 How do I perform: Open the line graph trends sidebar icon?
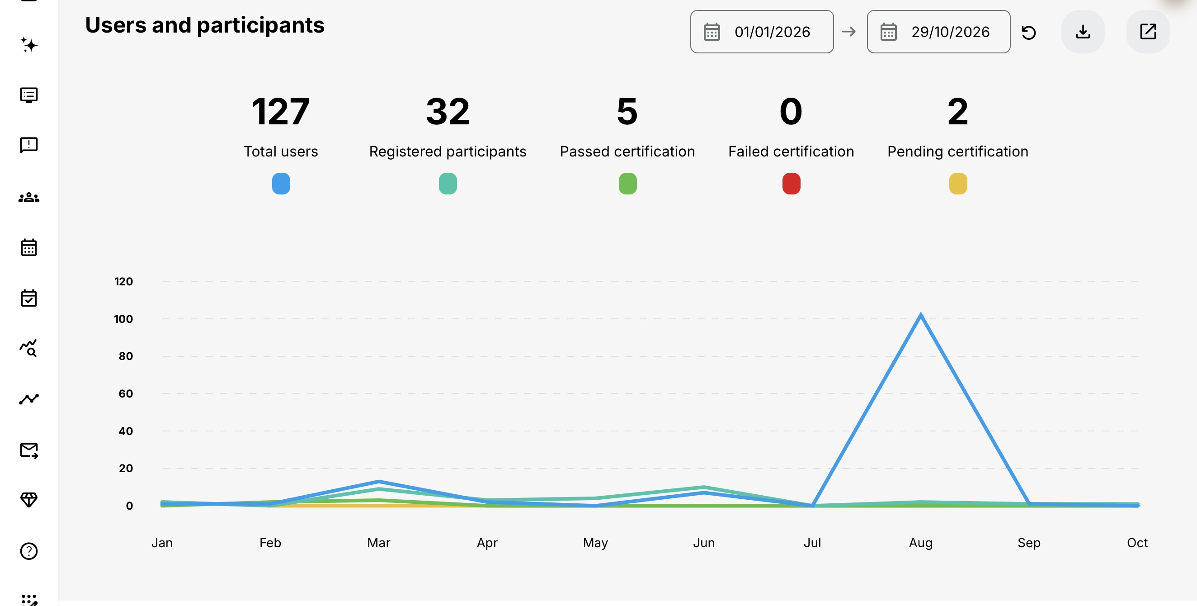(29, 399)
